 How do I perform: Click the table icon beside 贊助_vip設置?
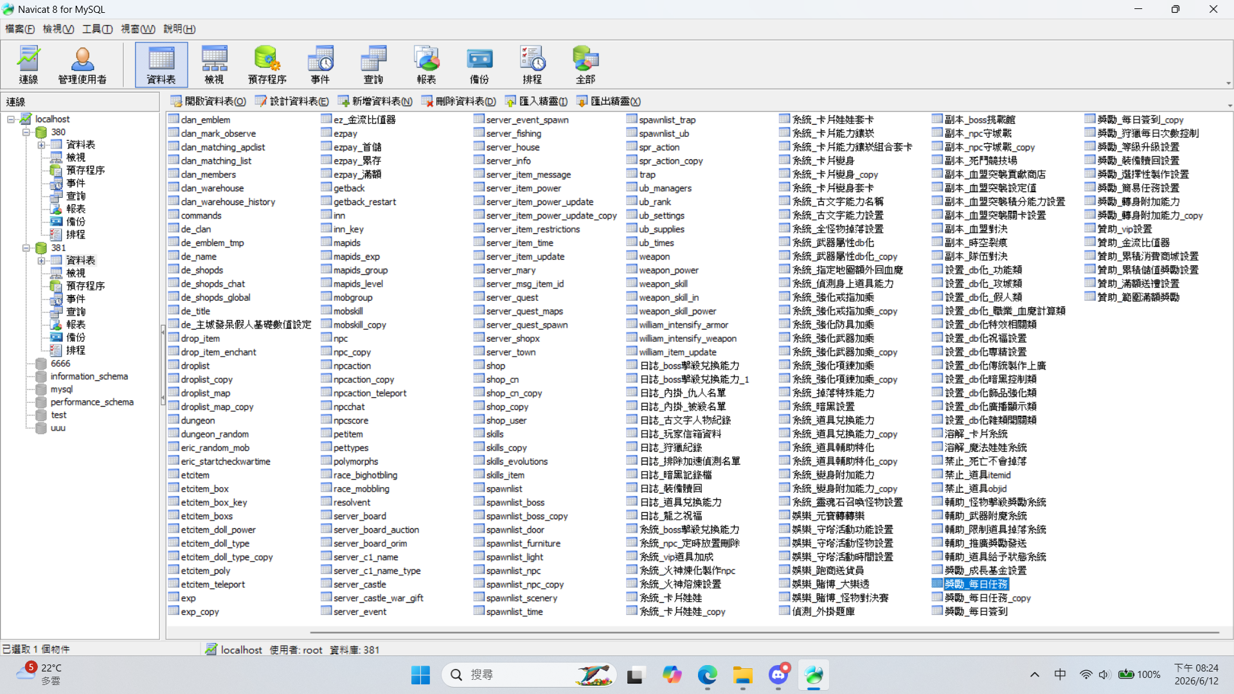pyautogui.click(x=1090, y=228)
